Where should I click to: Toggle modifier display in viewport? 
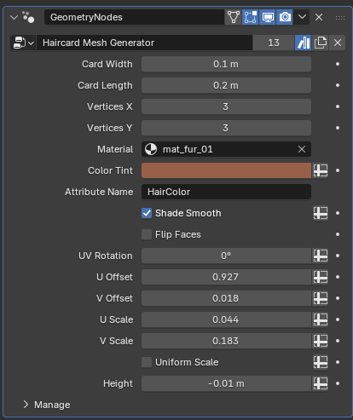coord(268,17)
